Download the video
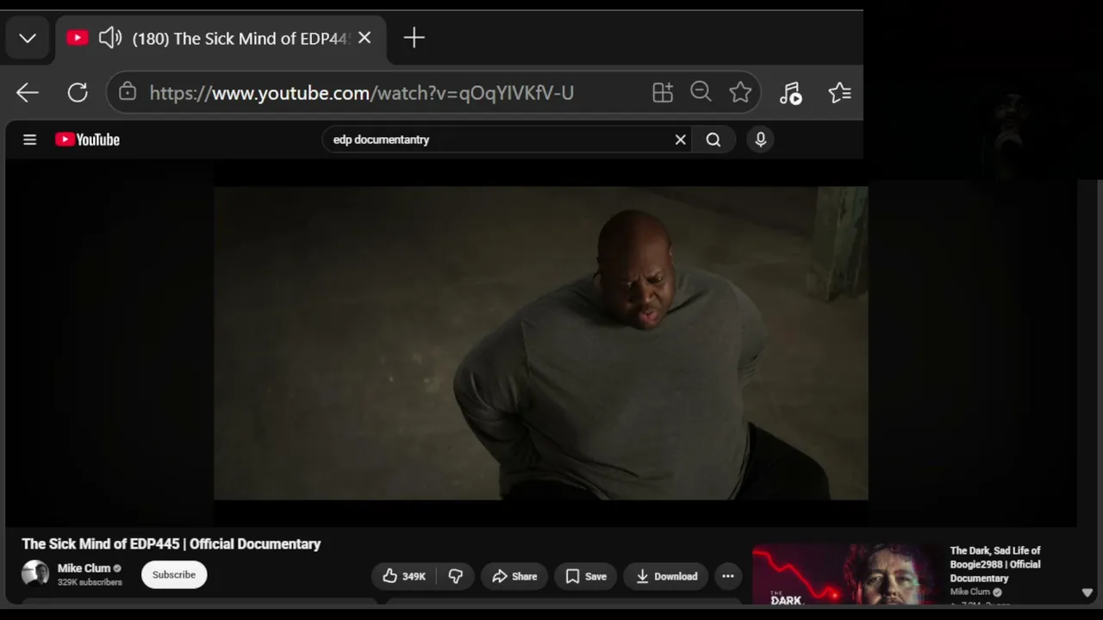 [667, 576]
